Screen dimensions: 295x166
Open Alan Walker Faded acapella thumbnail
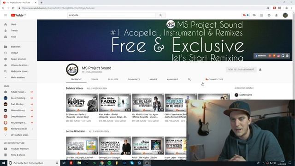(x=115, y=103)
